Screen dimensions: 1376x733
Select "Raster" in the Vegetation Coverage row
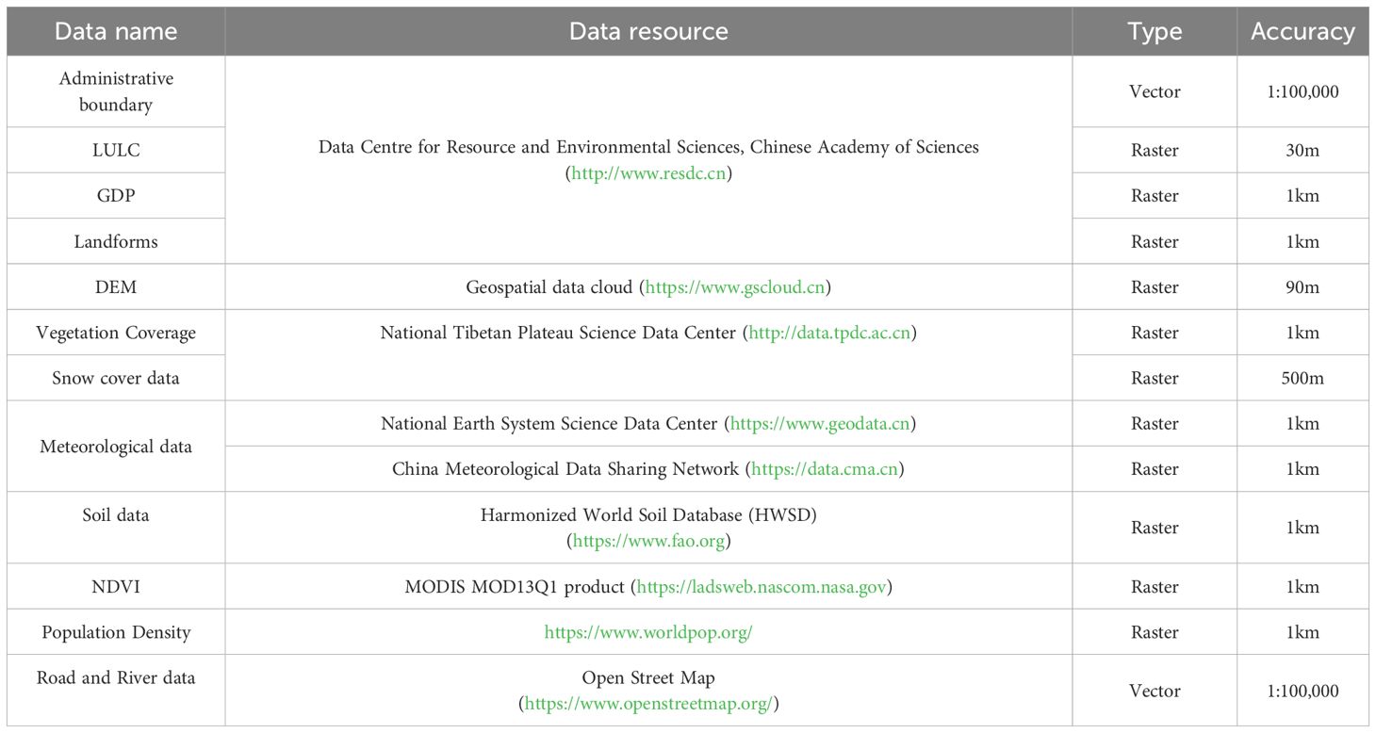[1155, 333]
